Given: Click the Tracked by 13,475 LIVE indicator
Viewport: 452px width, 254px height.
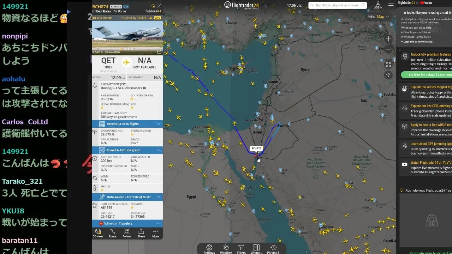Looking at the screenshot, I should (x=141, y=18).
